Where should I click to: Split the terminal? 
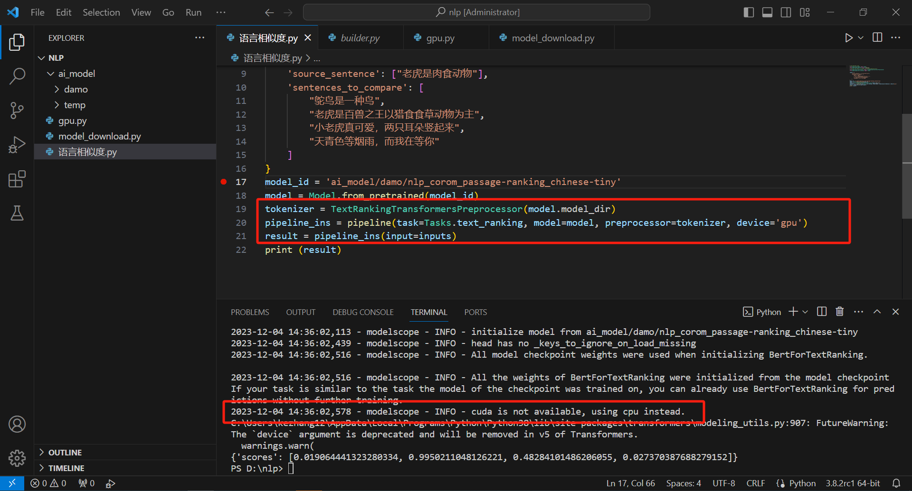pyautogui.click(x=822, y=312)
